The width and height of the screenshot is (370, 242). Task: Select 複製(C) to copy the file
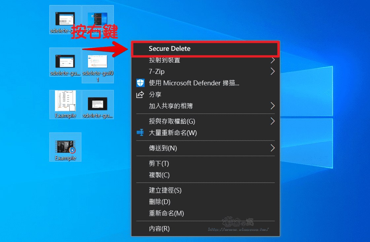(x=158, y=175)
